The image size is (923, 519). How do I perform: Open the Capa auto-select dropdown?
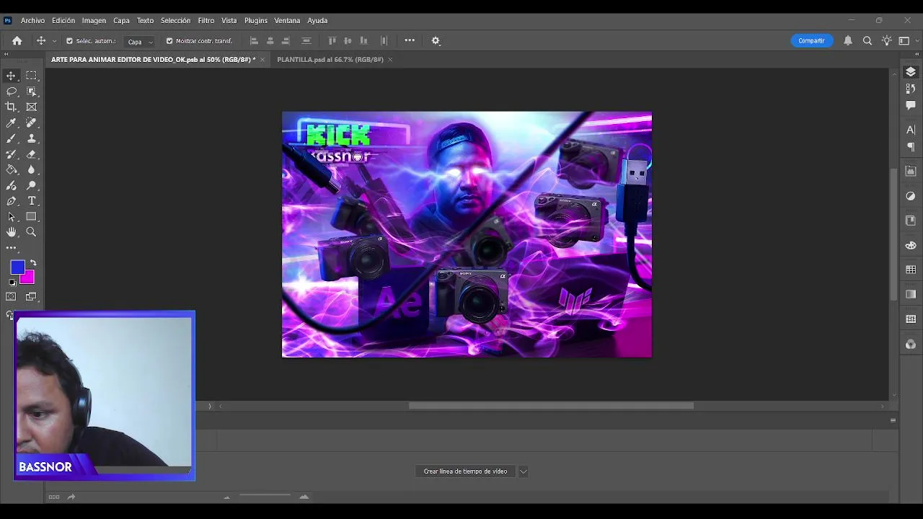point(139,42)
